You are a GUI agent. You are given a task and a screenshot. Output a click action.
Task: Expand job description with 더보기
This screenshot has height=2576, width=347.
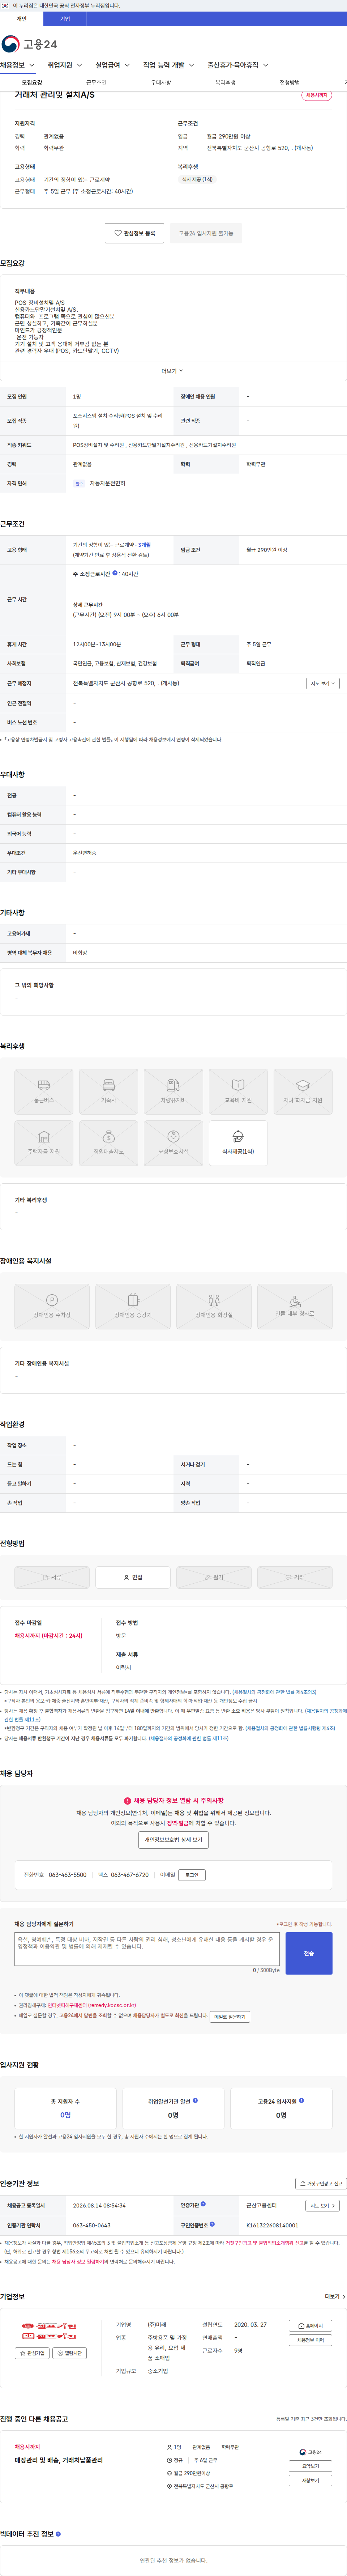[173, 371]
